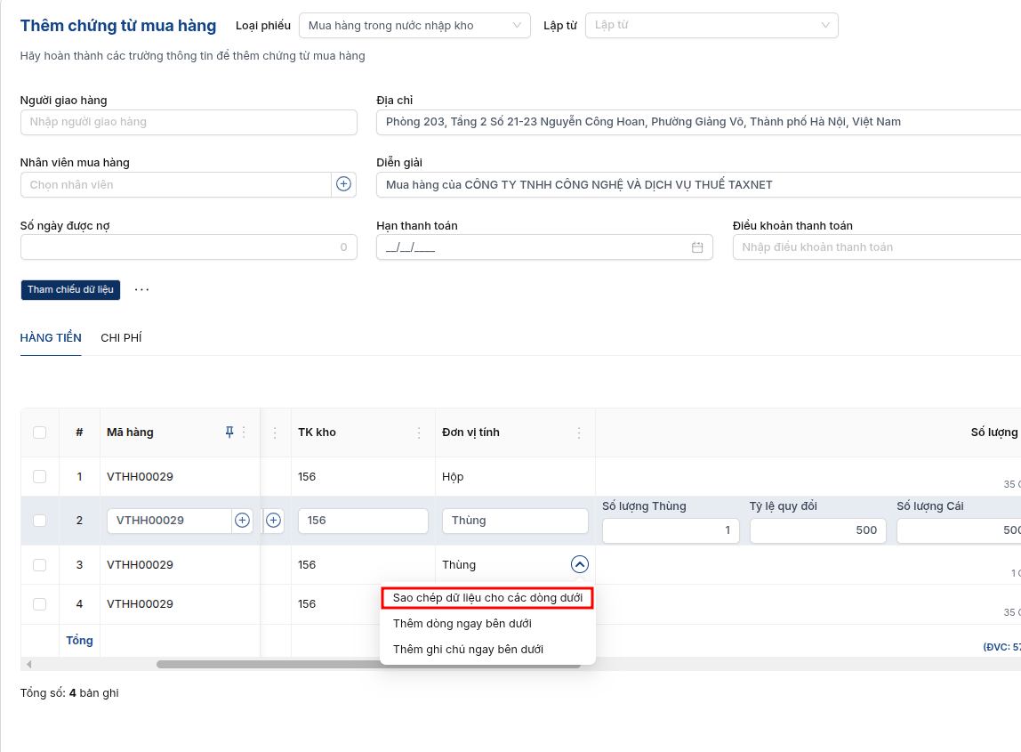Collapse row 3 chevron-up menu

(x=580, y=564)
